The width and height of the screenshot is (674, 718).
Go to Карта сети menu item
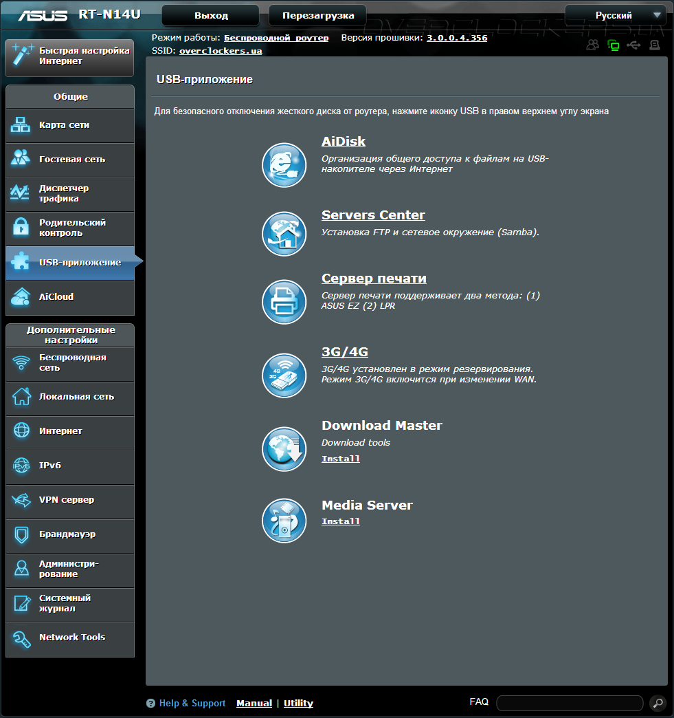coord(70,125)
